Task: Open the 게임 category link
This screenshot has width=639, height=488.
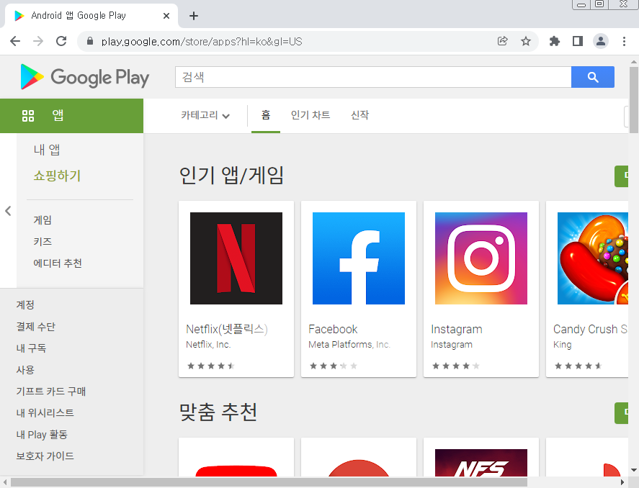Action: tap(43, 220)
